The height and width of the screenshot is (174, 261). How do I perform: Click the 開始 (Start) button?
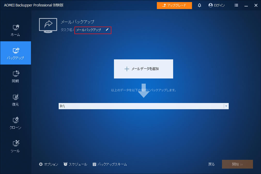[237, 164]
